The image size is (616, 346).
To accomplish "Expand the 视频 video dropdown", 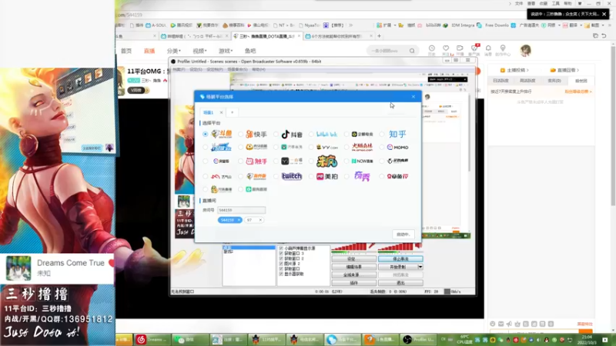I will (x=199, y=51).
